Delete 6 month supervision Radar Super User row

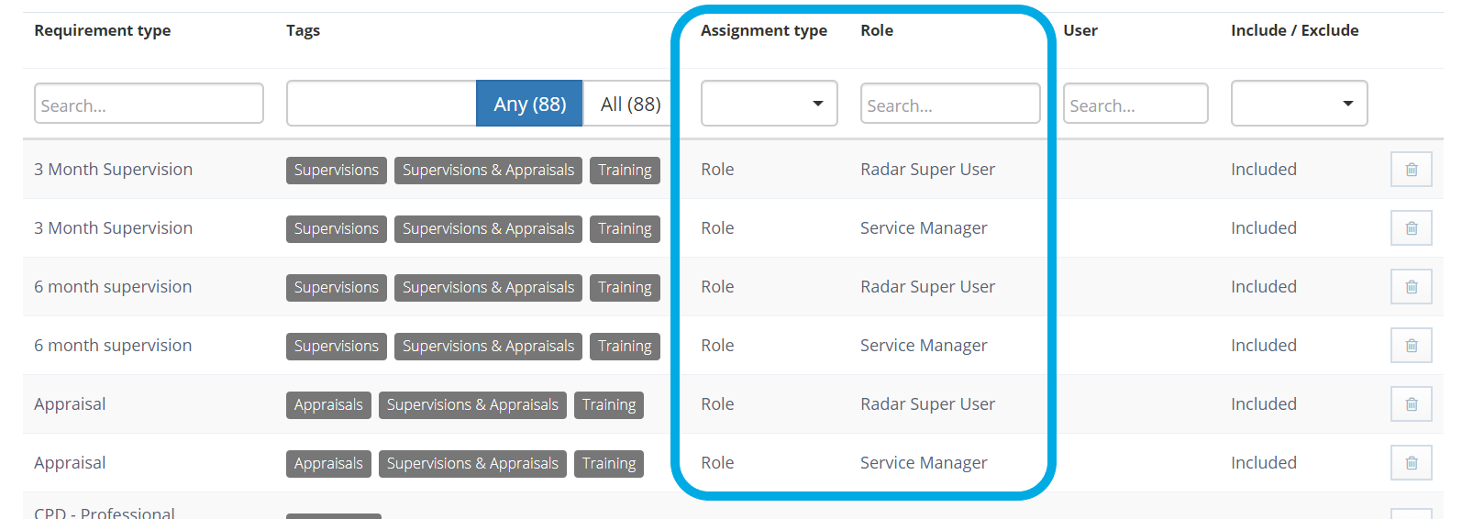[1411, 287]
